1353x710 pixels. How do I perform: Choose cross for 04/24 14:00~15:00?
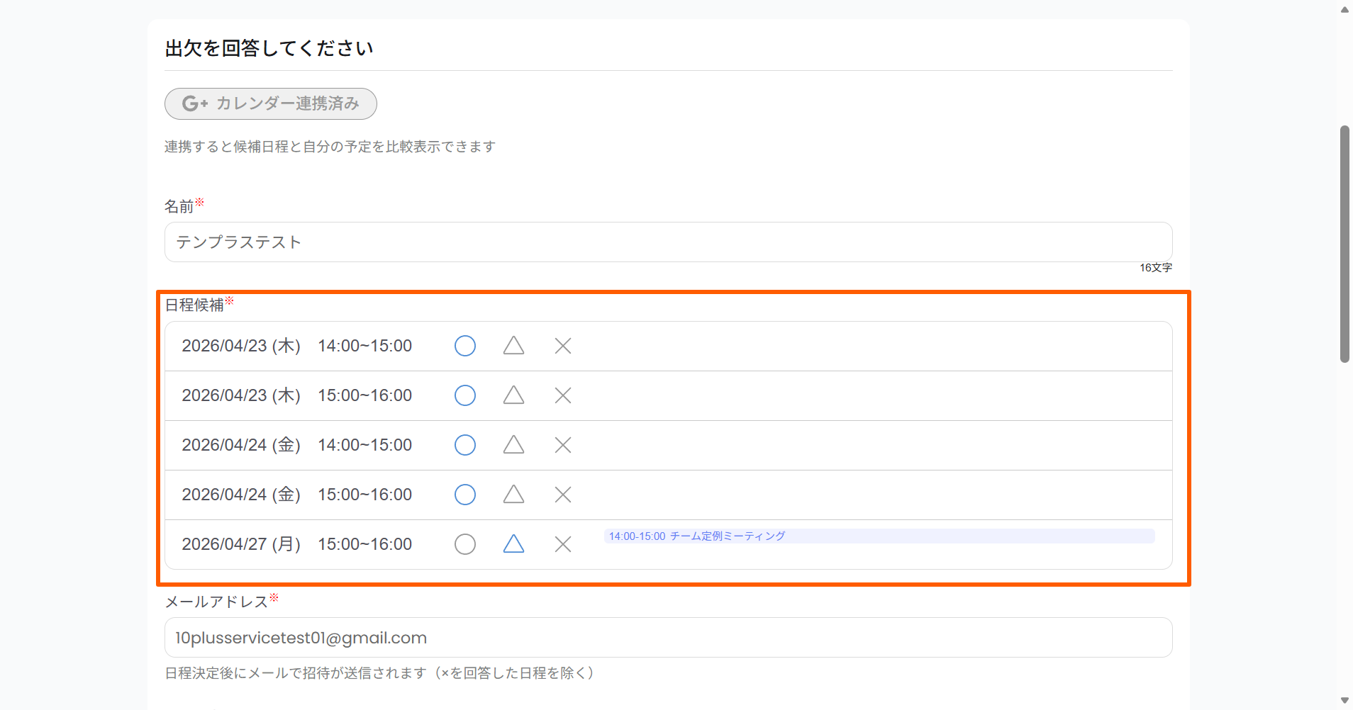[x=563, y=445]
